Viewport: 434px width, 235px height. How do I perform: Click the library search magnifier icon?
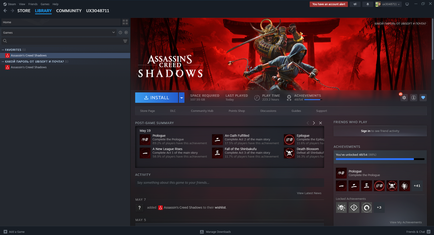click(5, 41)
